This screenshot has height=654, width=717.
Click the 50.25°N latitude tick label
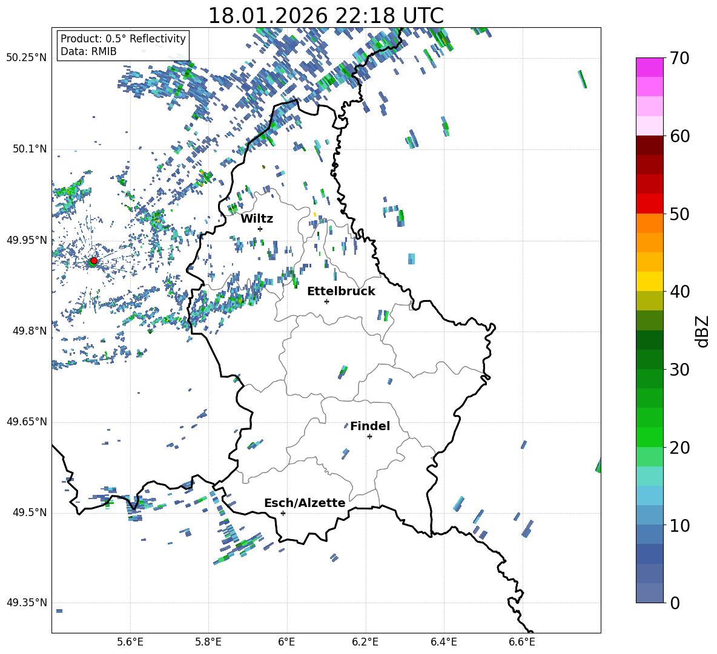[27, 57]
